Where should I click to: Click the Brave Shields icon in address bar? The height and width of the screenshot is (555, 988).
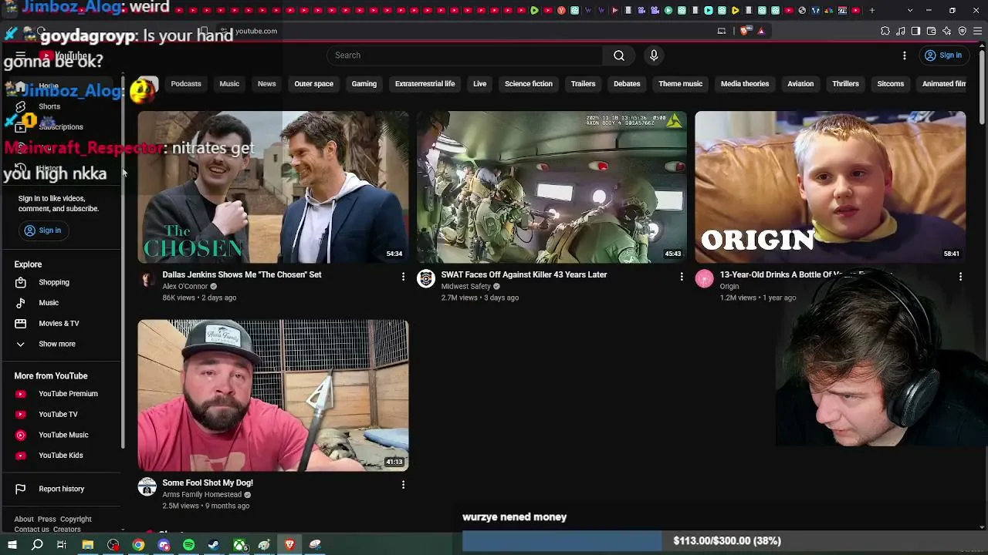click(x=744, y=31)
